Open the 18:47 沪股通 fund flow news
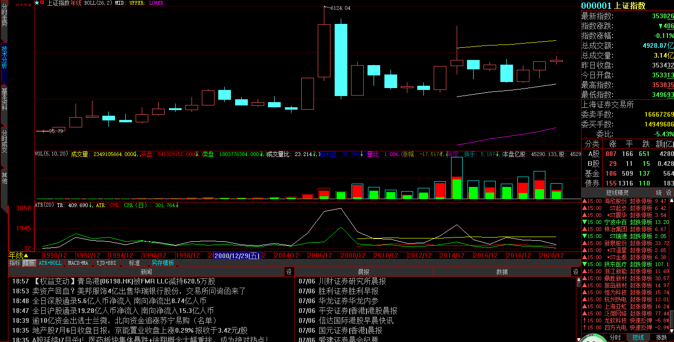 [113, 311]
